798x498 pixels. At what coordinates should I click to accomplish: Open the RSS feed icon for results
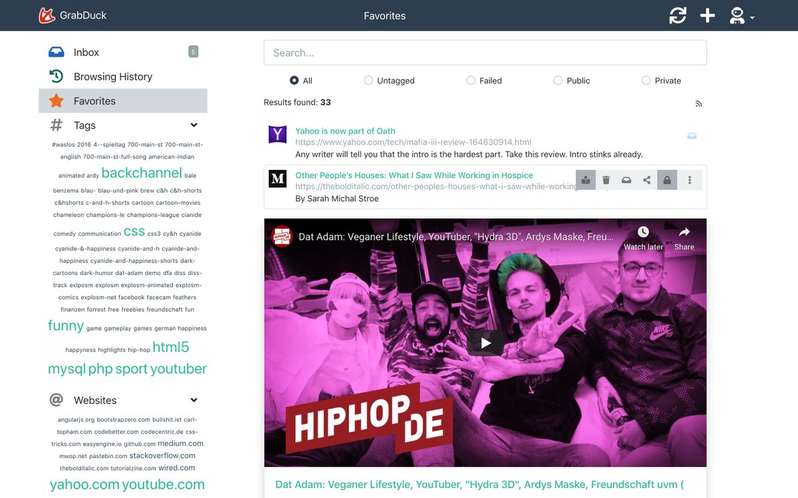click(698, 104)
